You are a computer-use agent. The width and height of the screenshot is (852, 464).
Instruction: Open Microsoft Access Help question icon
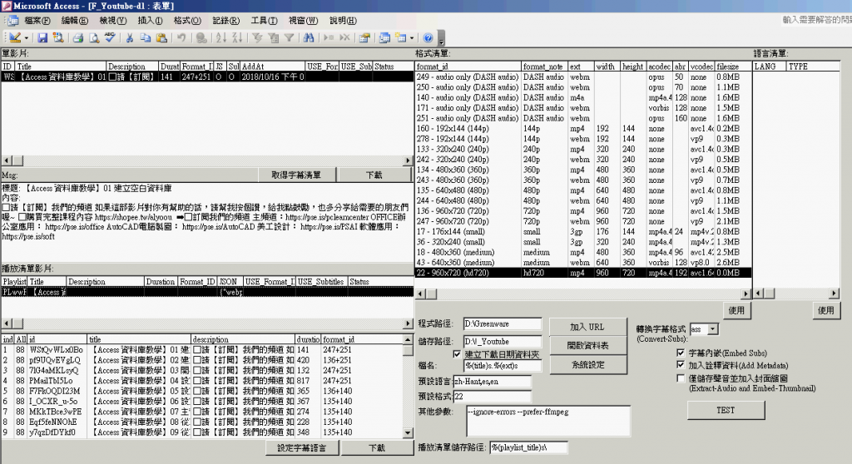[428, 38]
